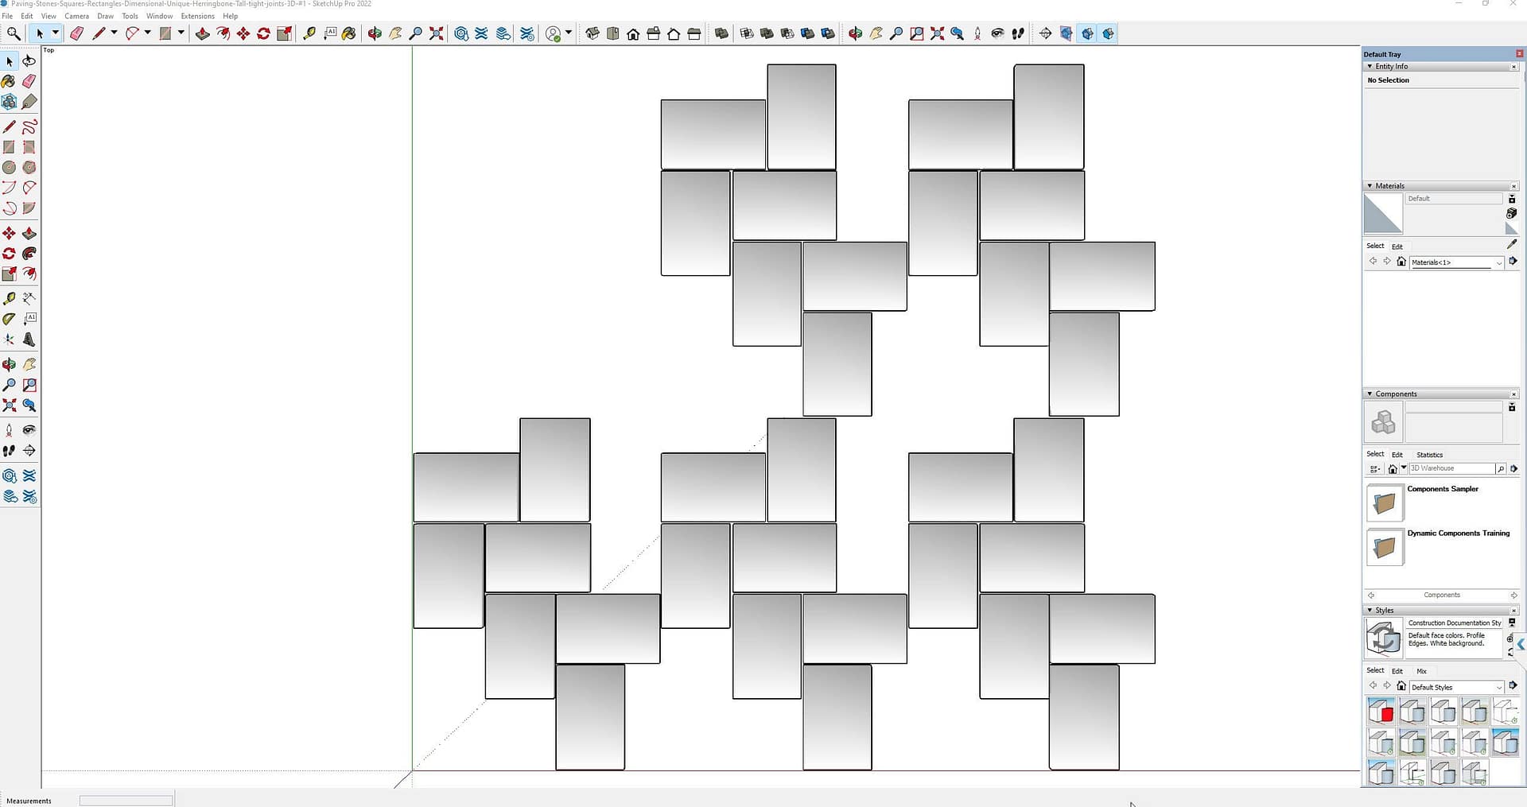Collapse the Entity Info panel
Viewport: 1527px width, 807px height.
coord(1370,67)
